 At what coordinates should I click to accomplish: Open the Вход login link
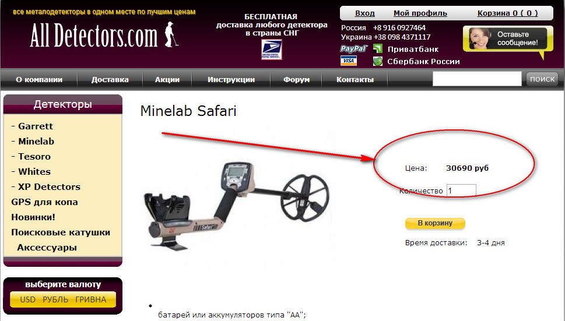(x=364, y=13)
